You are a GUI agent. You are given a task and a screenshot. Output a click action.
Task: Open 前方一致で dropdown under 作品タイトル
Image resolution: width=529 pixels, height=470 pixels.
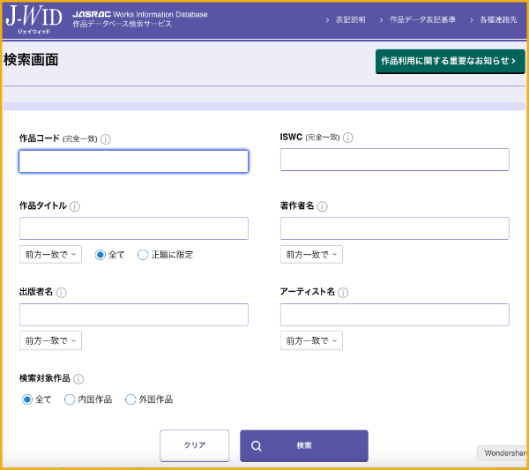[50, 255]
